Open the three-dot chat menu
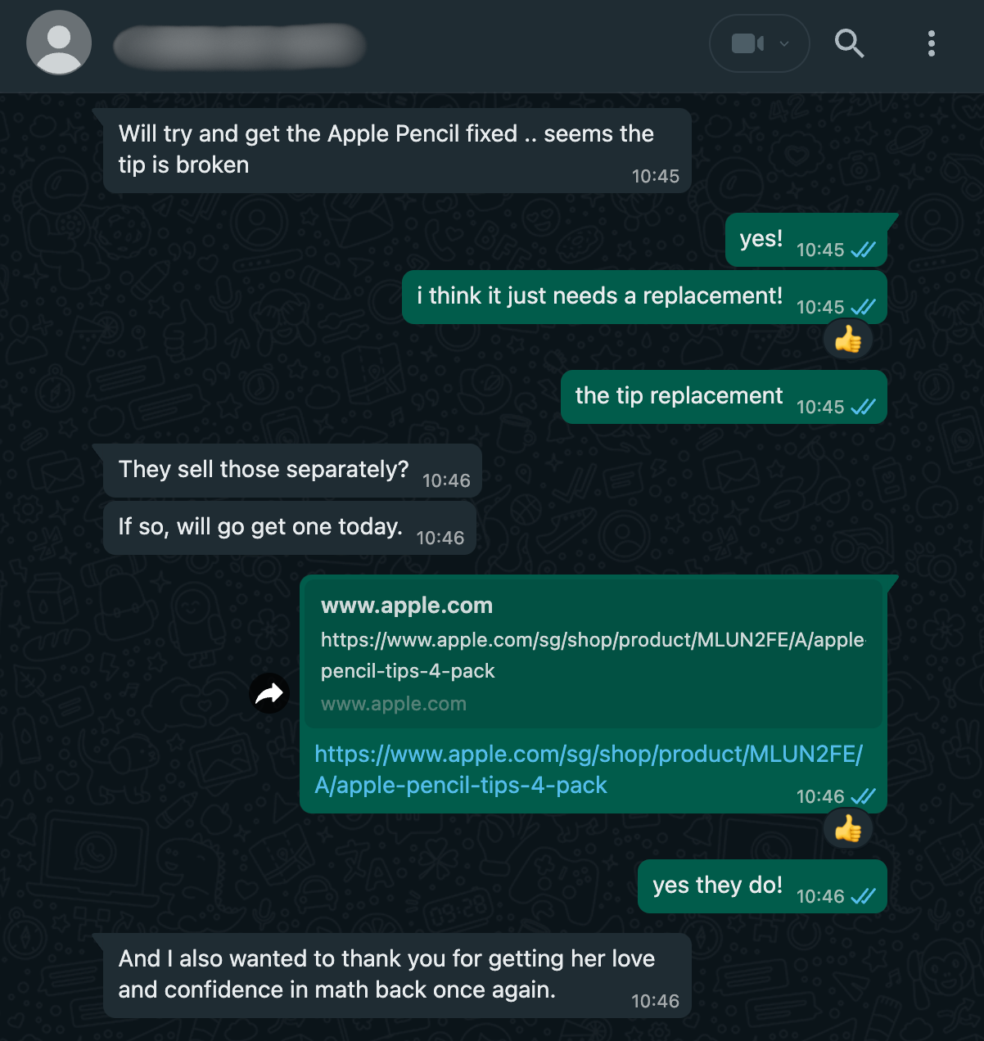 [x=931, y=43]
